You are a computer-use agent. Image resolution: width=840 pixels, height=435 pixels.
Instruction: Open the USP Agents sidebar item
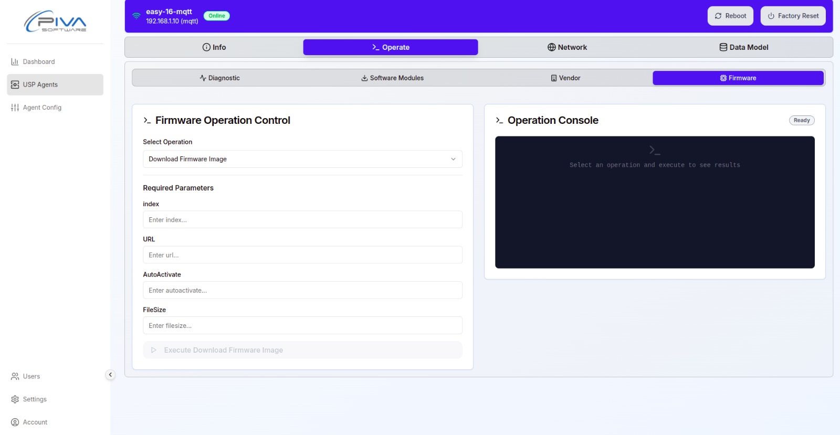point(40,84)
